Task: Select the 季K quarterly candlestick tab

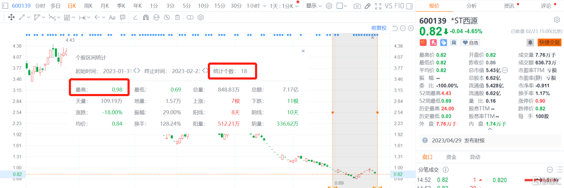Action: [x=121, y=6]
